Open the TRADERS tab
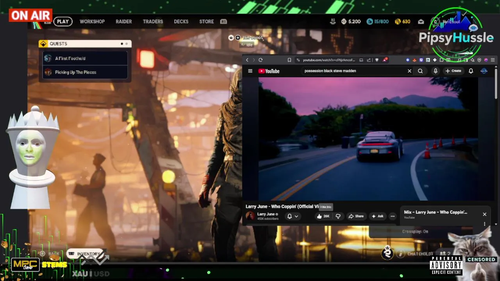Screen dimensions: 500x281 (x=153, y=21)
